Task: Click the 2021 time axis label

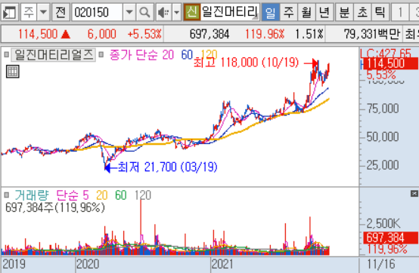Action: pyautogui.click(x=222, y=265)
